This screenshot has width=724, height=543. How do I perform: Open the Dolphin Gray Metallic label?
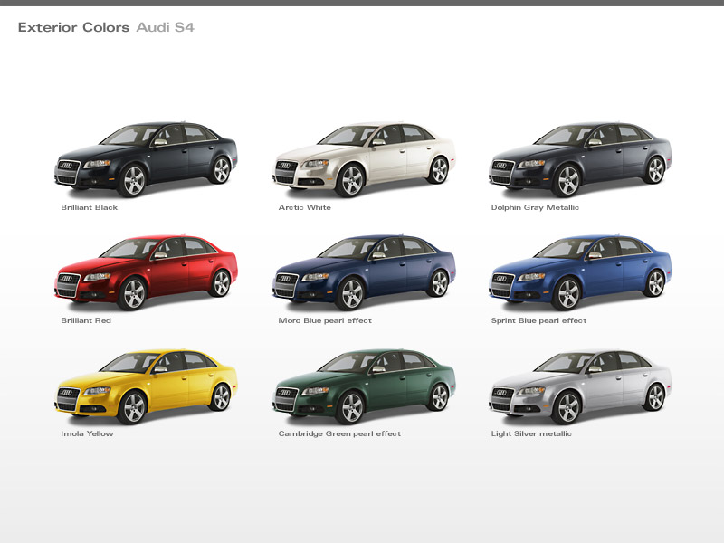point(535,207)
